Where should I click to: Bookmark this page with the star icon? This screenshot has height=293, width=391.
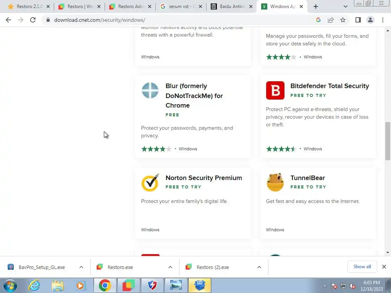point(343,20)
